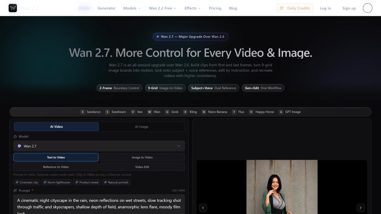Pick the Happy Horse model chip
The width and height of the screenshot is (381, 214).
[261, 112]
